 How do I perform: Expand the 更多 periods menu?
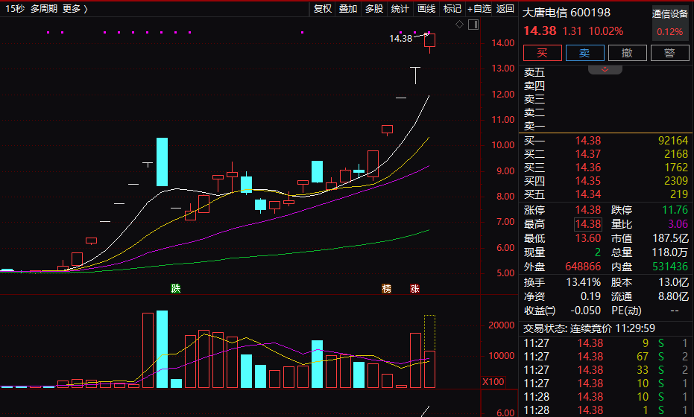75,9
